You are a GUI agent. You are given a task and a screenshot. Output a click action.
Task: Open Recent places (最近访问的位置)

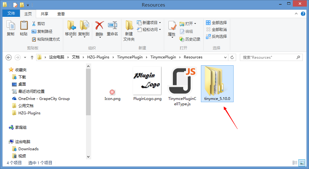coord(28,91)
